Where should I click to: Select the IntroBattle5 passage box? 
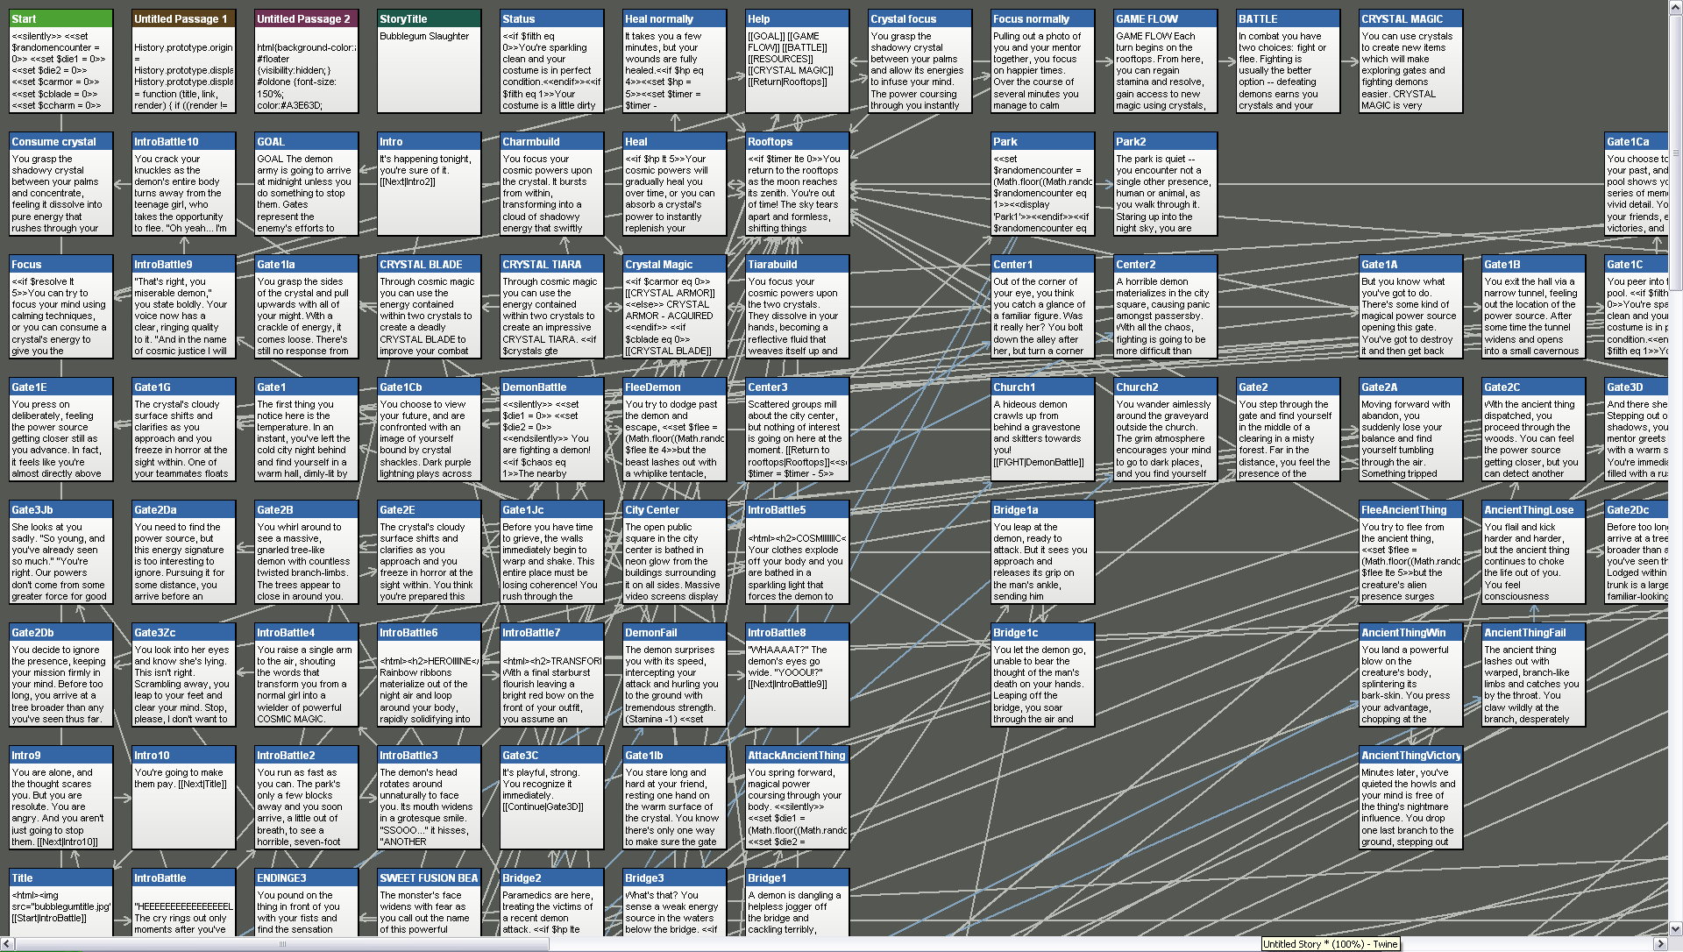[797, 552]
